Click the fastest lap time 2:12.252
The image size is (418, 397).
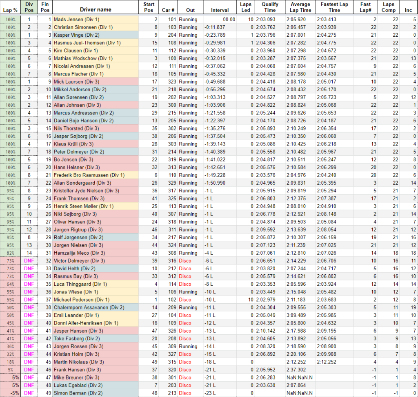[327, 362]
